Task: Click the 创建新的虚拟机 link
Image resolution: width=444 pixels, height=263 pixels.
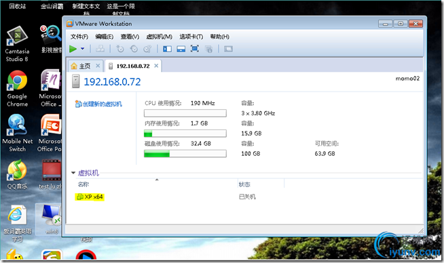Action: click(x=98, y=104)
